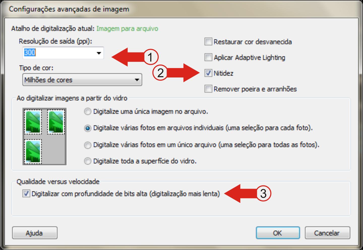Enable Aplicar Adaptive Lighting checkbox
The image size is (363, 250).
click(208, 57)
